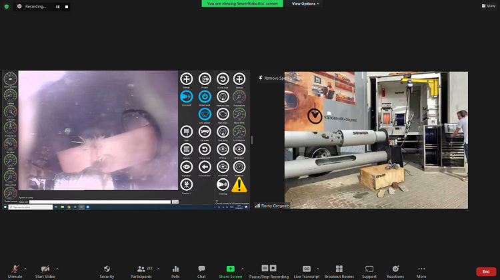Open Inspection eye icon

[x=187, y=167]
